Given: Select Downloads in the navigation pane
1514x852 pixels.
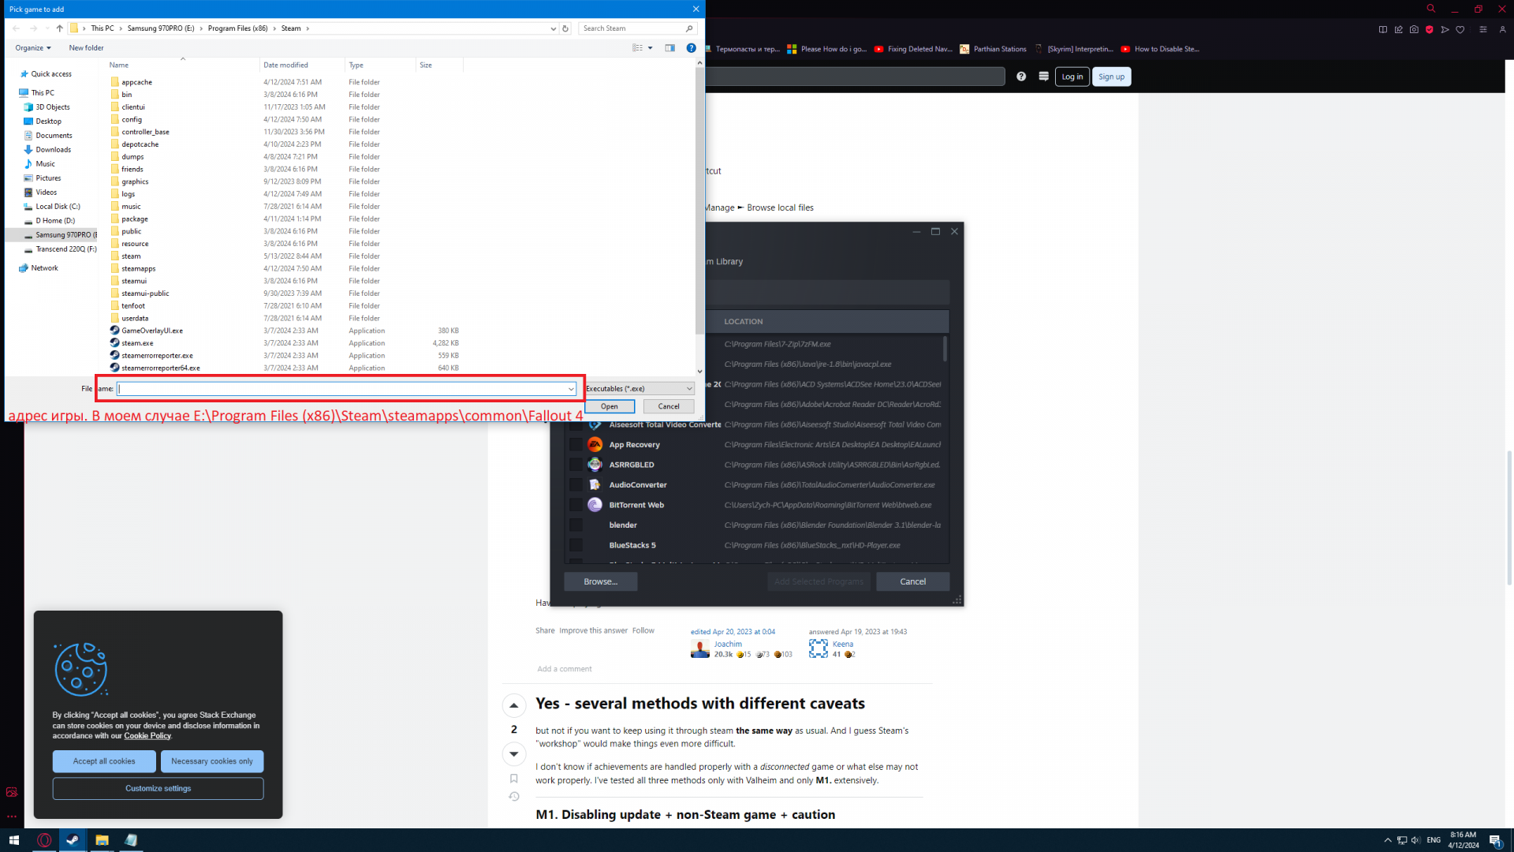Looking at the screenshot, I should (53, 150).
